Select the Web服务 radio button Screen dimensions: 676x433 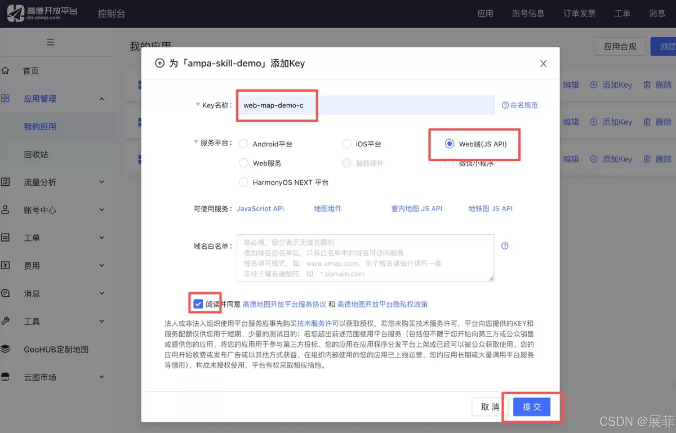243,163
